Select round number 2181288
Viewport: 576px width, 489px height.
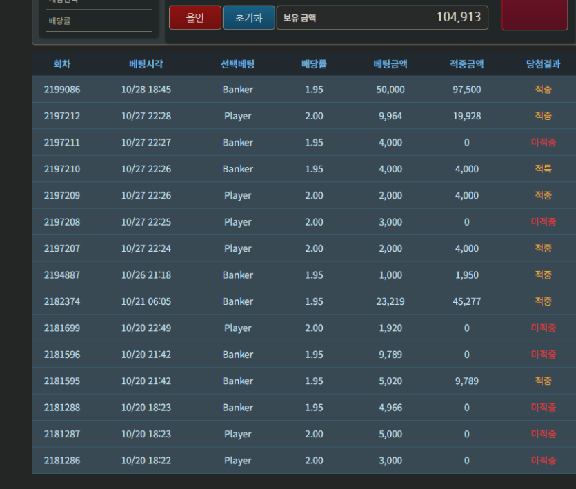coord(61,408)
